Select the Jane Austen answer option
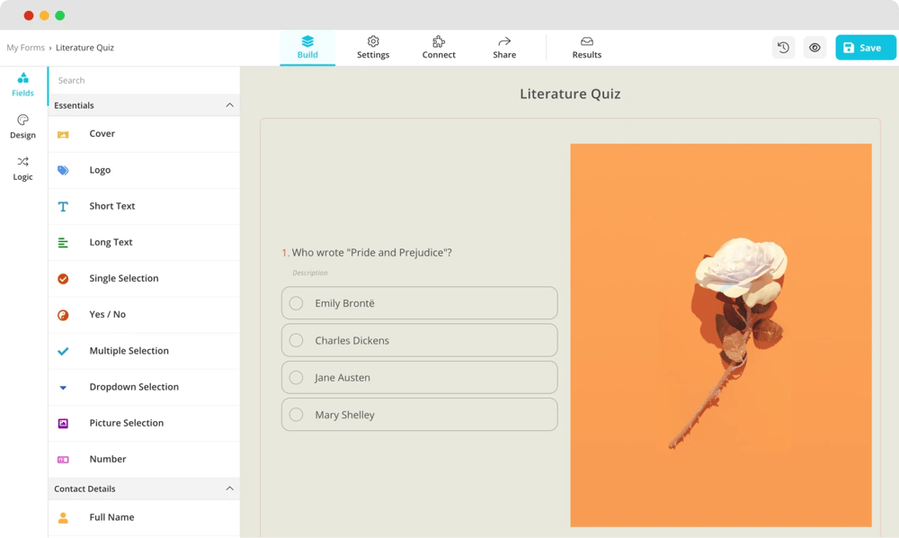This screenshot has height=538, width=899. (x=419, y=377)
